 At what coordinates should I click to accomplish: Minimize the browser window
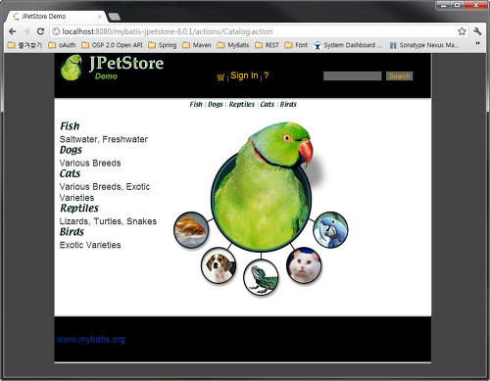(x=444, y=5)
